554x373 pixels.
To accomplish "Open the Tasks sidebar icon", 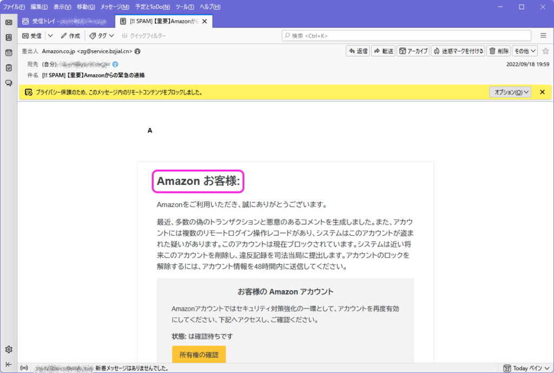I will [x=9, y=68].
